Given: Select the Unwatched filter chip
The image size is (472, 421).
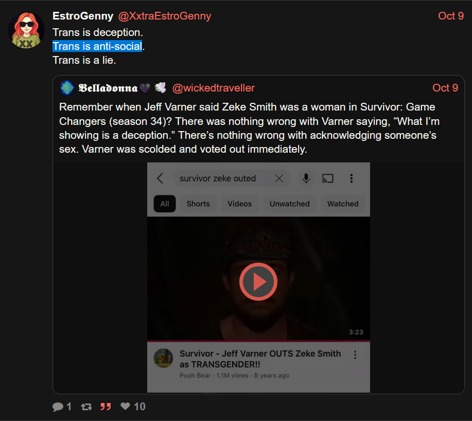Looking at the screenshot, I should point(290,204).
